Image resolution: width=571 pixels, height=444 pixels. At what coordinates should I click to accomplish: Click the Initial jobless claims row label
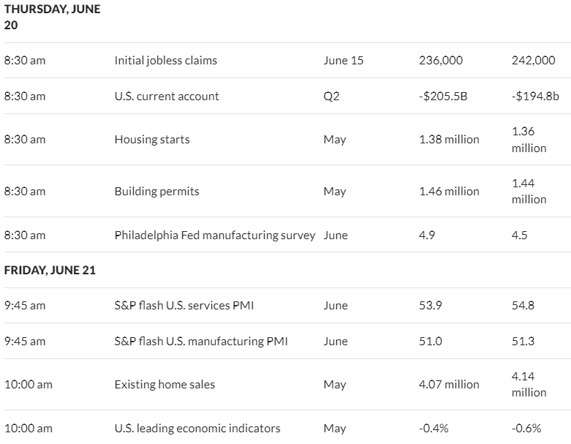[166, 61]
